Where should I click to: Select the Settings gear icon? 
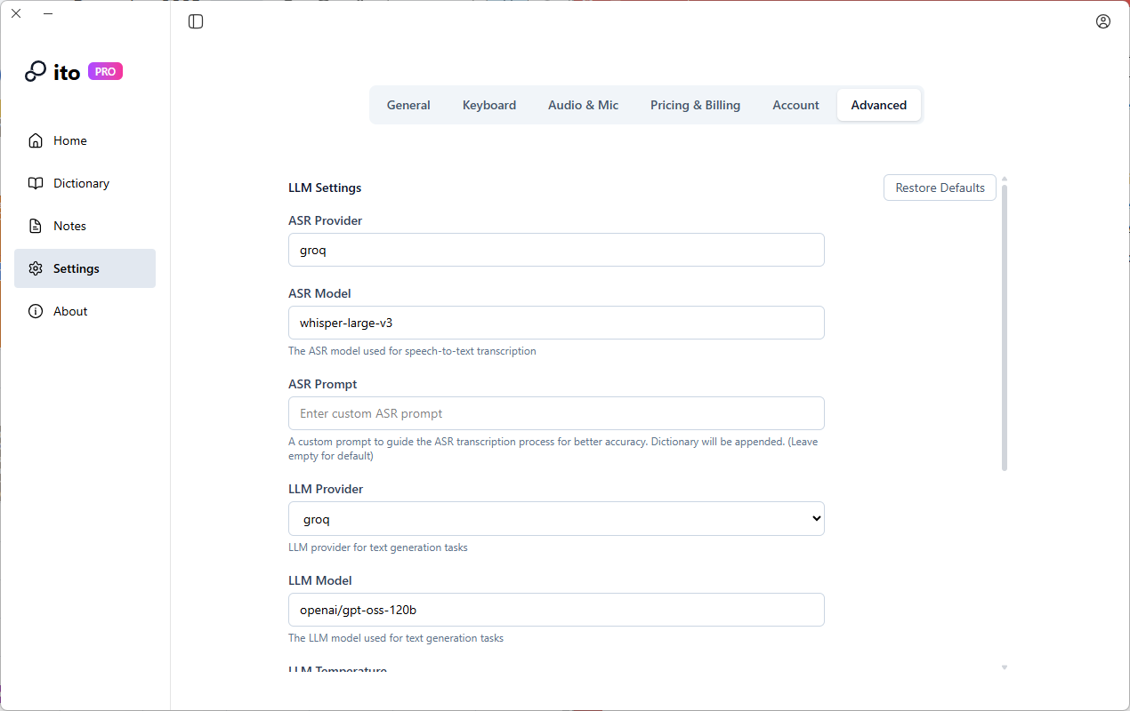[x=36, y=268]
